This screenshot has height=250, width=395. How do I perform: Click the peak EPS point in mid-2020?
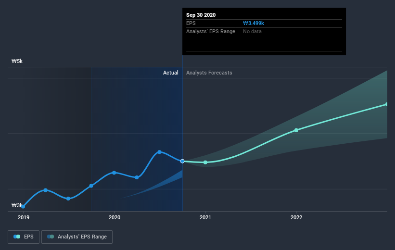(x=159, y=152)
